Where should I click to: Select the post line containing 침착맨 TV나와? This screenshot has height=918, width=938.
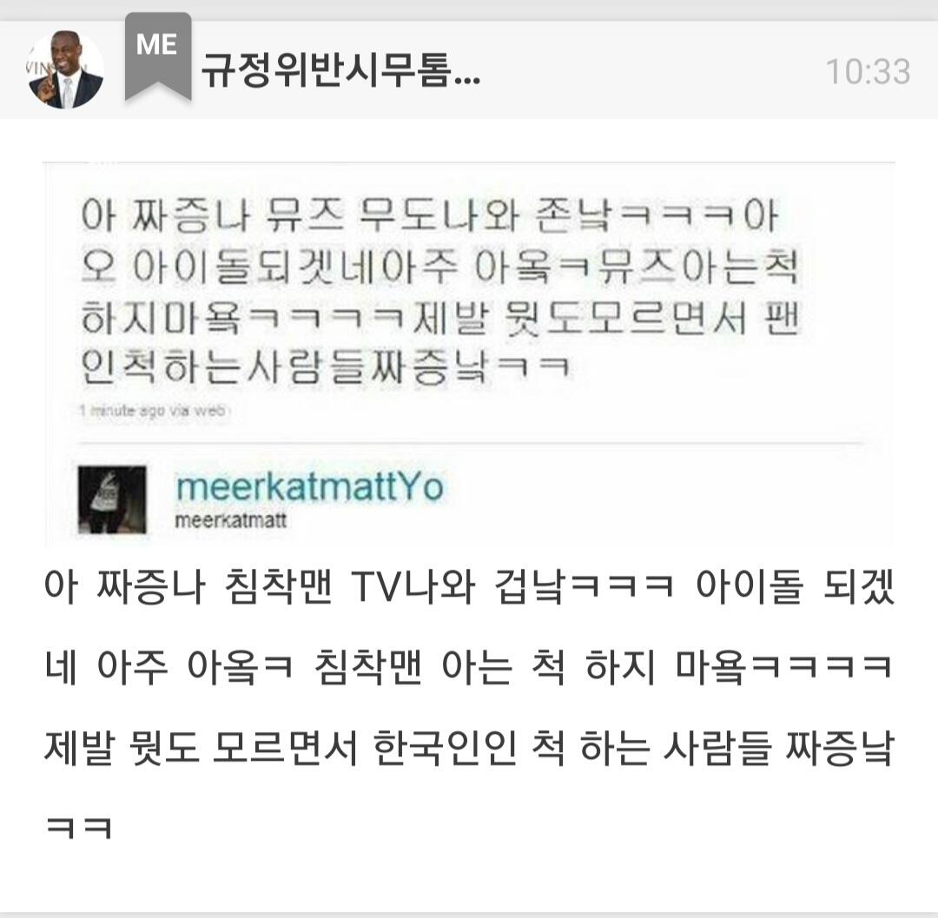[469, 586]
